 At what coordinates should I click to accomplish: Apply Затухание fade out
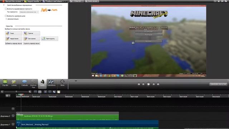tap(31, 39)
